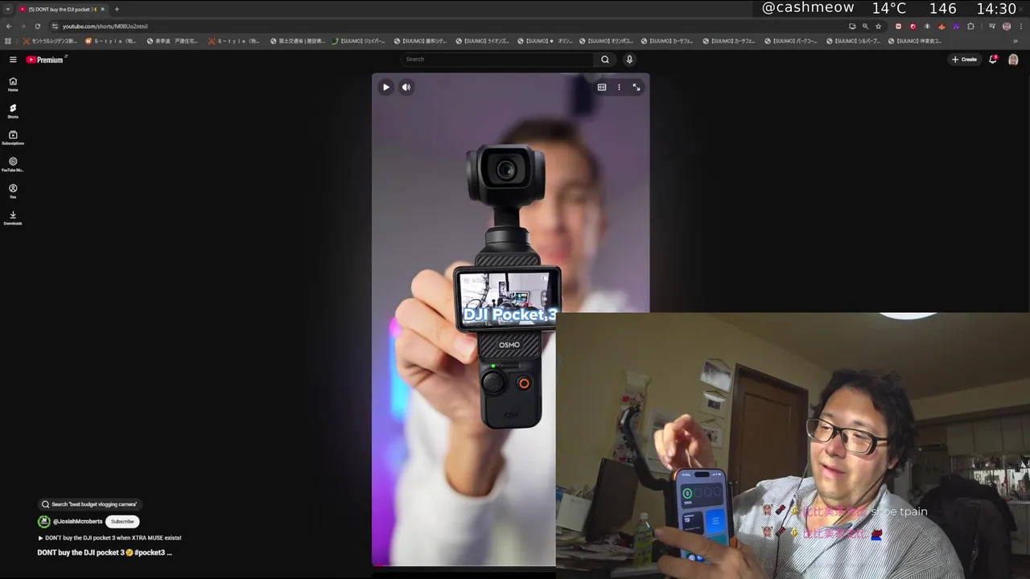
Task: Open the YouTube hamburger guide menu
Action: coord(13,60)
